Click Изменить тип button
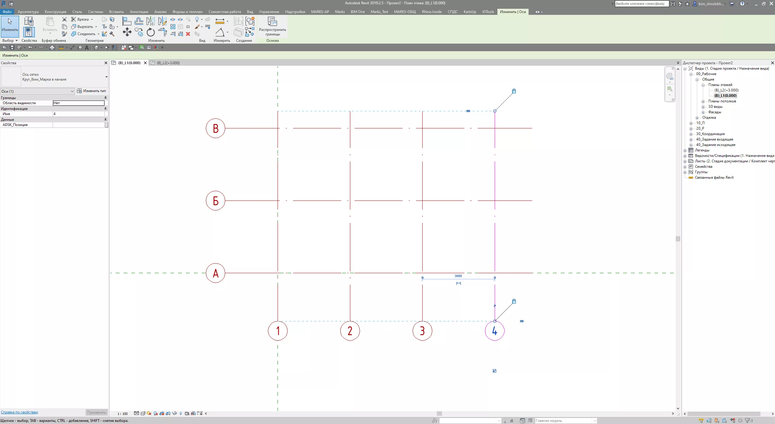Viewport: 775px width, 424px height. click(x=91, y=91)
